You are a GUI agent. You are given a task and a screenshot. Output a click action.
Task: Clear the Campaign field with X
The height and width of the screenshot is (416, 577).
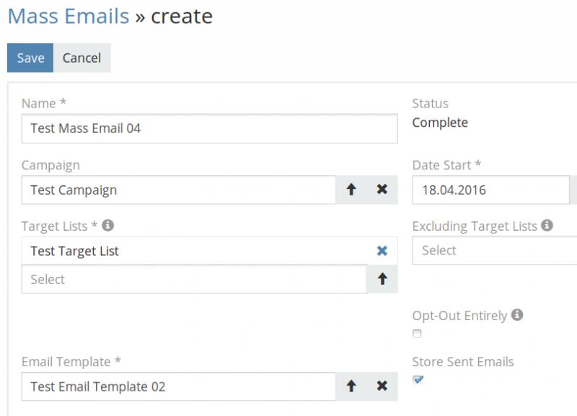(382, 190)
